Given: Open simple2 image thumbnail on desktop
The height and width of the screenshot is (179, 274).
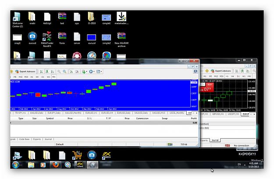Looking at the screenshot, I should pos(107,39).
